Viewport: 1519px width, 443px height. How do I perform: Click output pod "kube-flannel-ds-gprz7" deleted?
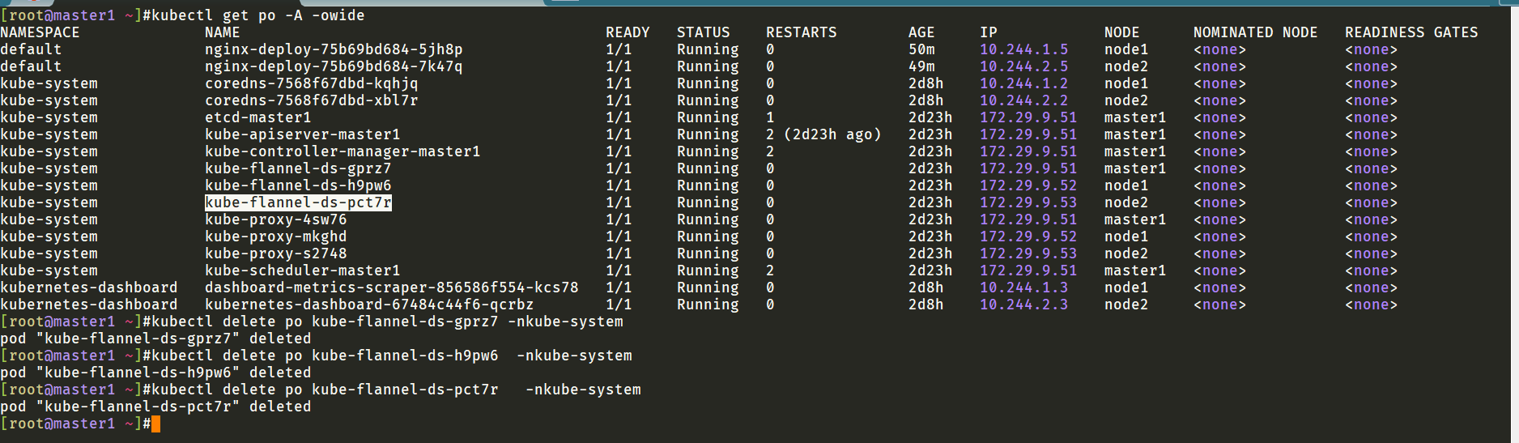coord(155,339)
